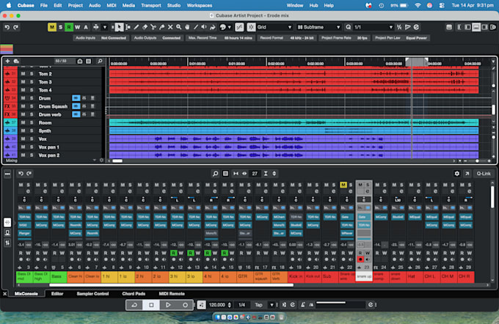The height and width of the screenshot is (324, 499).
Task: Solo the Synth track
Action: [32, 130]
